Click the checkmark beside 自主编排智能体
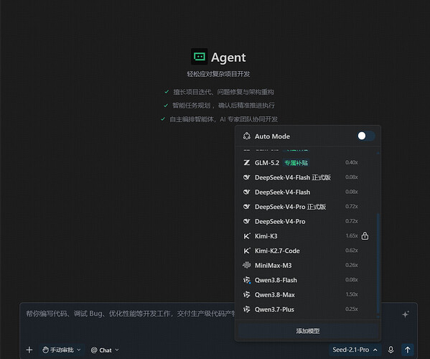Image resolution: width=430 pixels, height=359 pixels. pos(163,119)
